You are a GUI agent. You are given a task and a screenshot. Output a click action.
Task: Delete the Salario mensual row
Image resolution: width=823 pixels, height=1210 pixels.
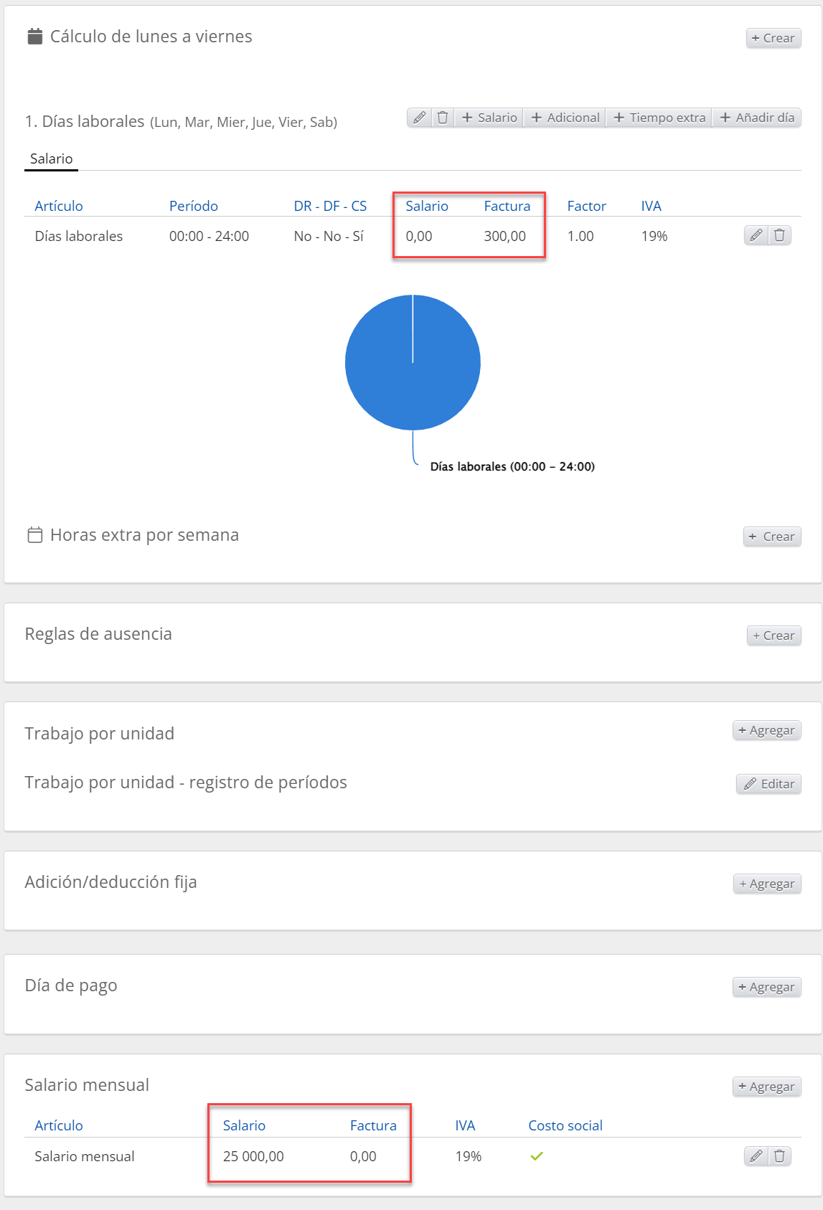click(x=780, y=1155)
